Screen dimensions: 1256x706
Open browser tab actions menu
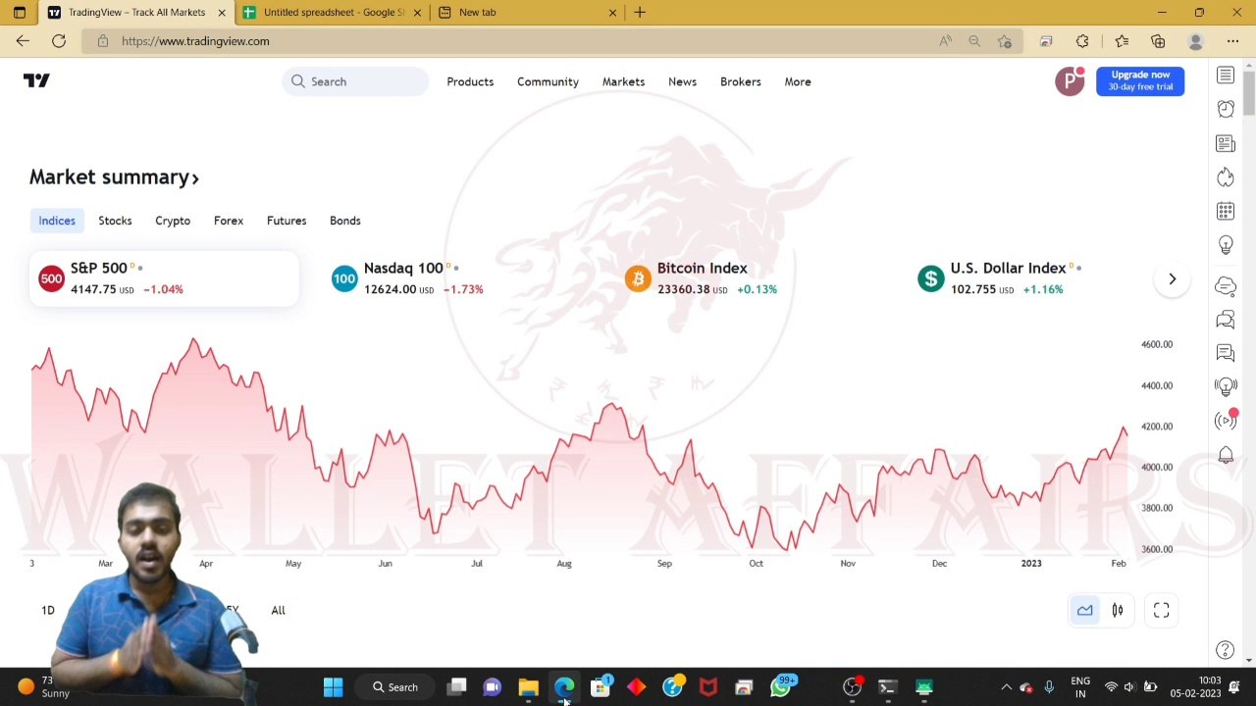tap(19, 12)
